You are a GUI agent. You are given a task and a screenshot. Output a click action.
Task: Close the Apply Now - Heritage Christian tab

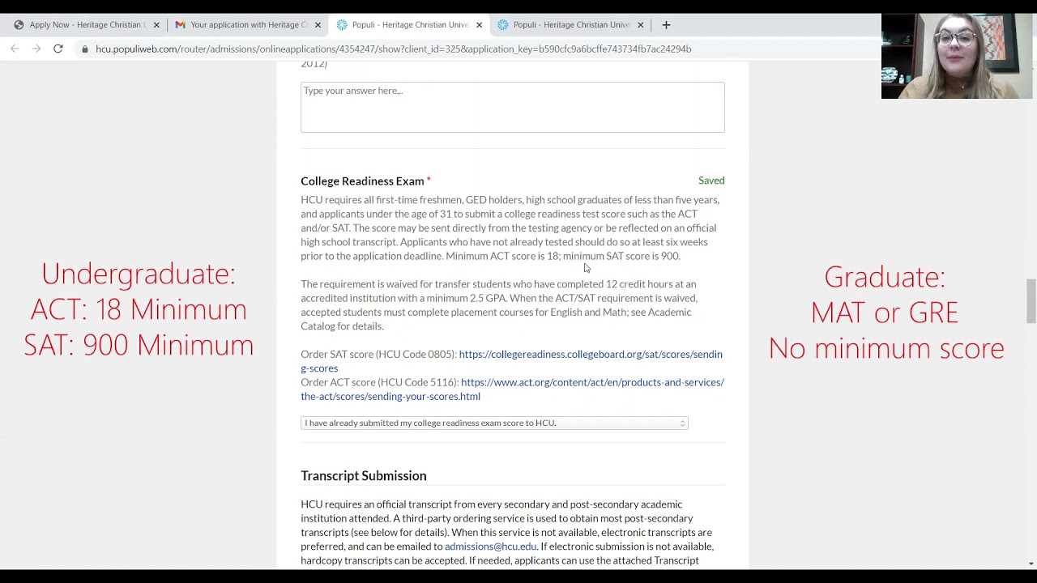click(x=156, y=25)
